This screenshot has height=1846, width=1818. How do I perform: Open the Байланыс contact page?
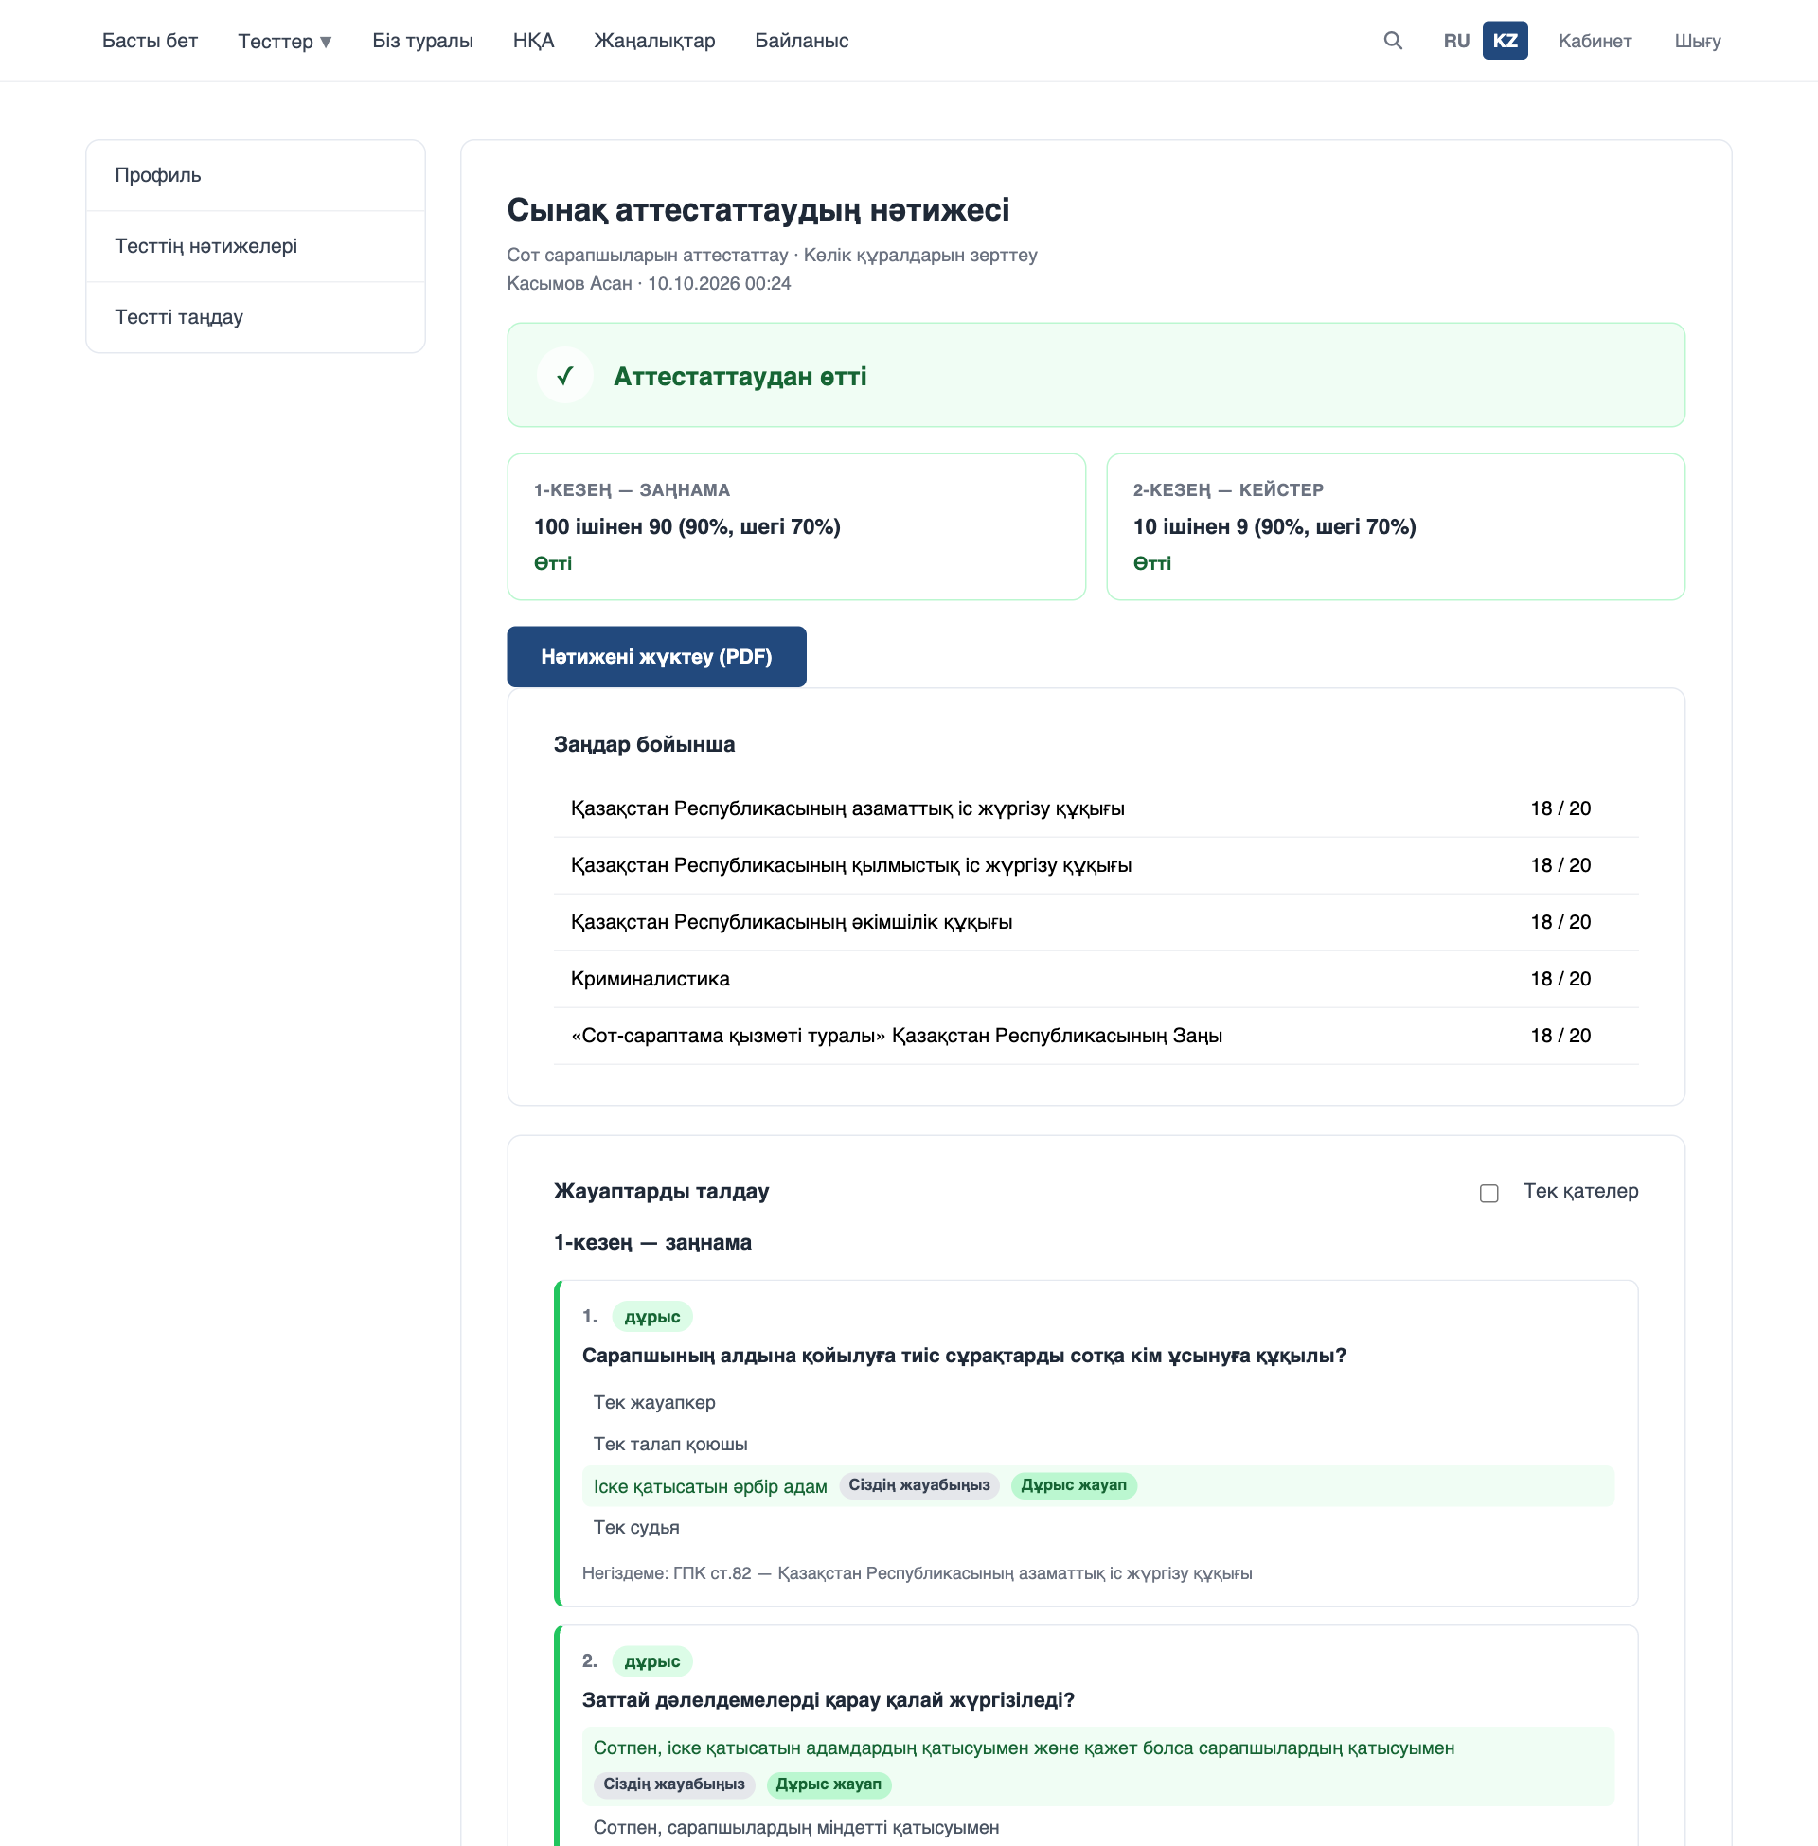801,41
